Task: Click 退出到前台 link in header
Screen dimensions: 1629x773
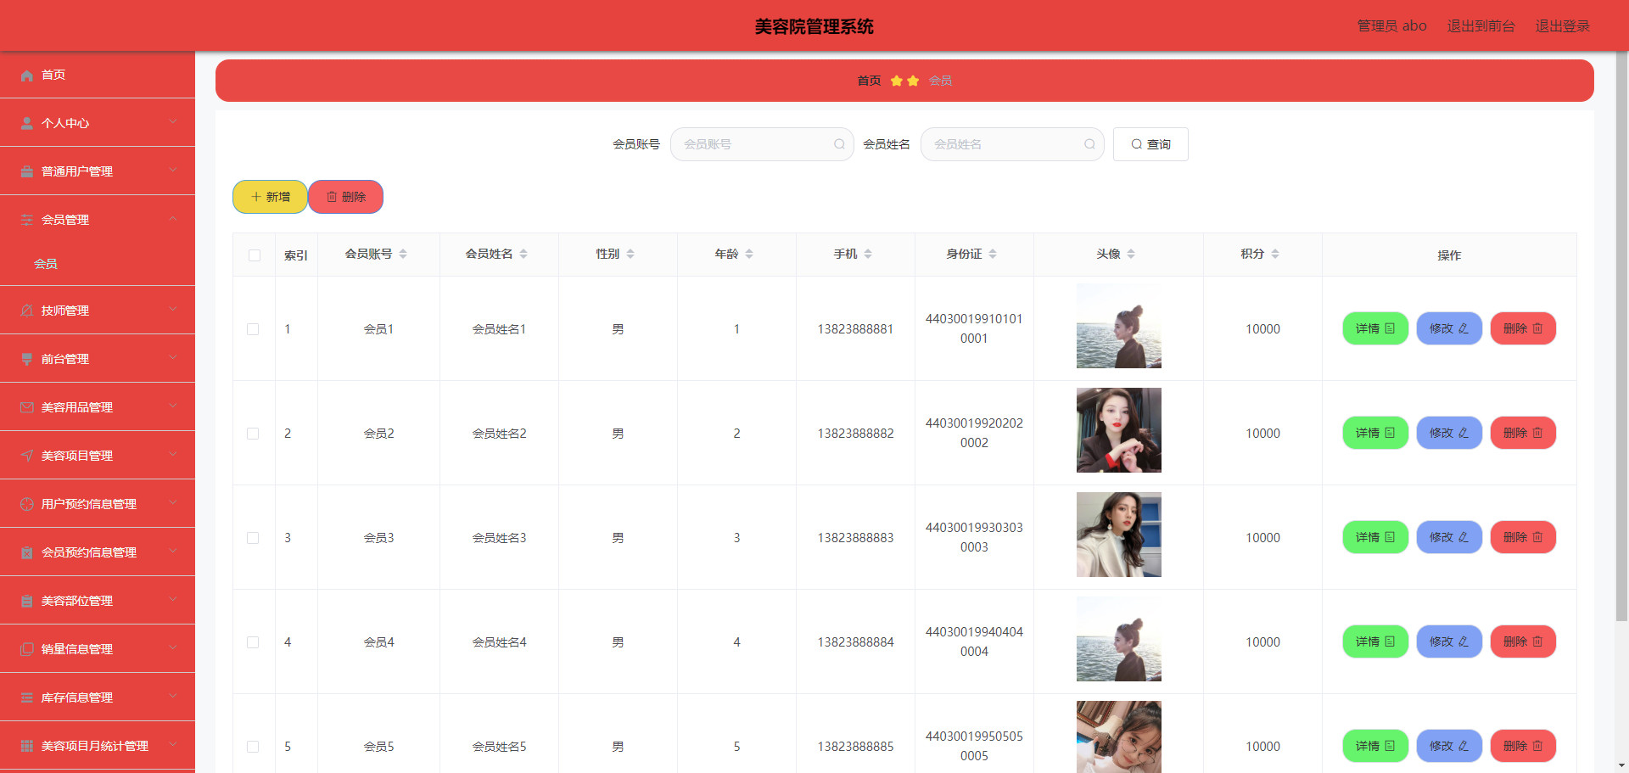Action: coord(1481,26)
